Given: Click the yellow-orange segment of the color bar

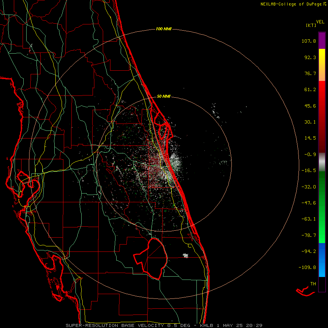Looking at the screenshot, I should 322,65.
